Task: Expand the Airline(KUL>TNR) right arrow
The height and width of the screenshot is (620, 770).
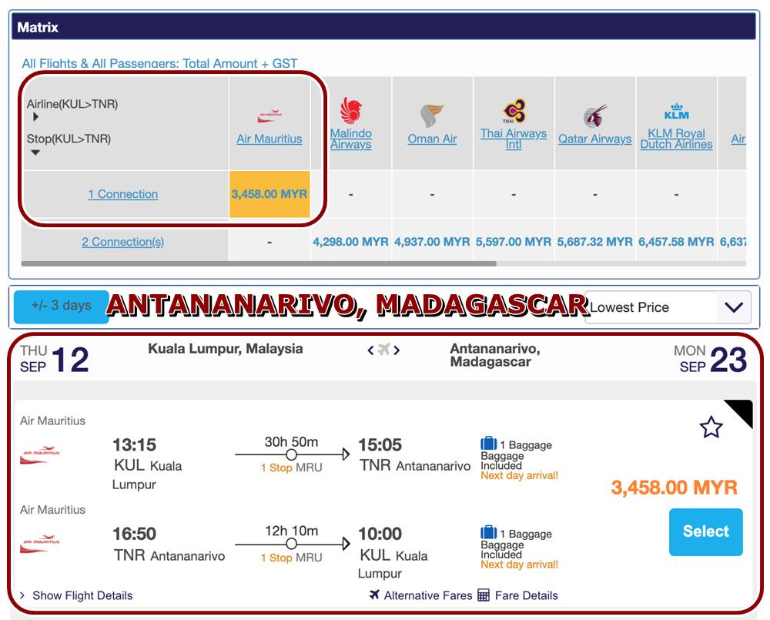Action: click(35, 117)
